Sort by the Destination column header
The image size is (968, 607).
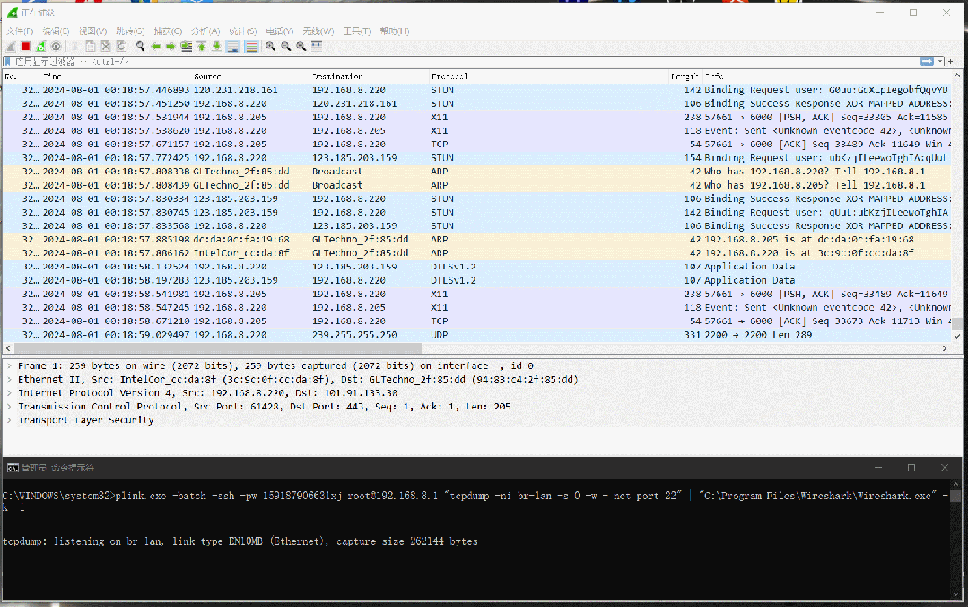click(x=370, y=76)
